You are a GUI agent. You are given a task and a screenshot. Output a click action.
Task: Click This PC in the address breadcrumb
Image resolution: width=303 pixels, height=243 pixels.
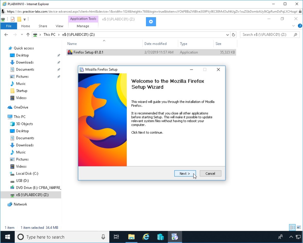[49, 35]
